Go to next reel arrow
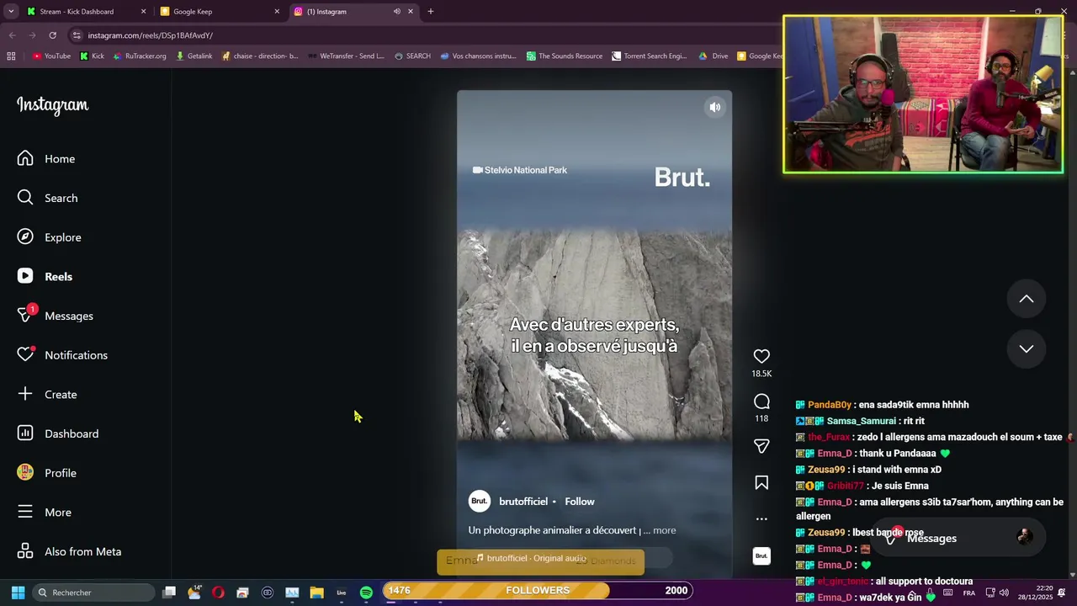1077x606 pixels. tap(1027, 348)
